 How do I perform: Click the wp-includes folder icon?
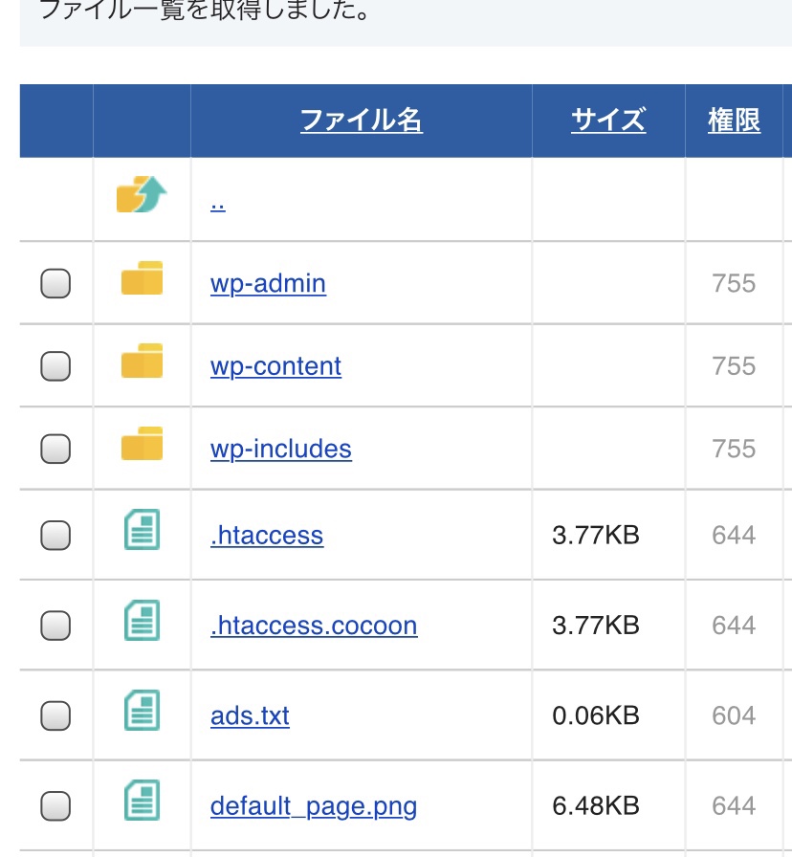coord(143,443)
